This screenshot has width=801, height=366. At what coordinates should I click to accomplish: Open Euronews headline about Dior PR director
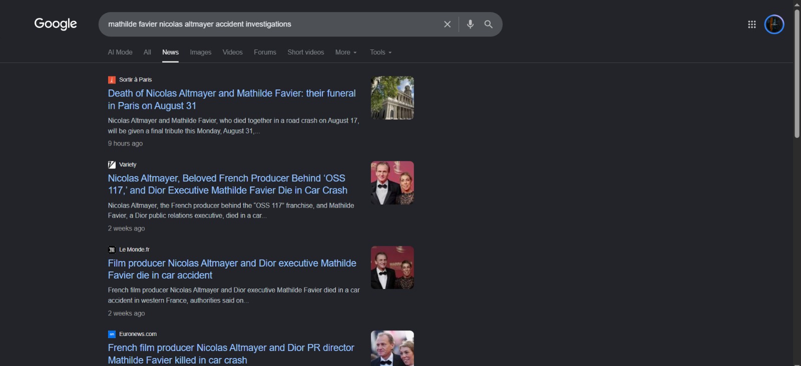(231, 354)
